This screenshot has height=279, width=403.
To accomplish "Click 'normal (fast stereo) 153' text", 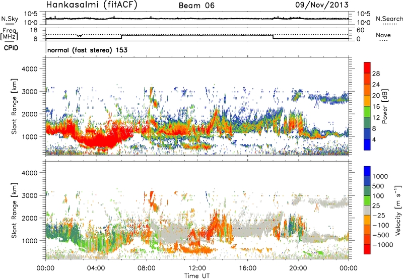I will pos(87,50).
